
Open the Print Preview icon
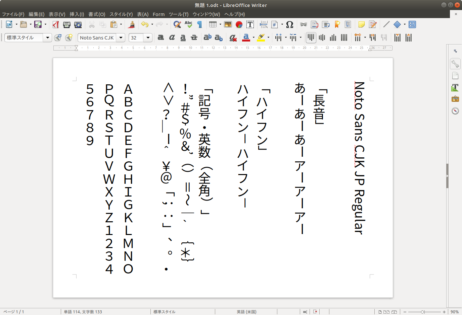coord(78,24)
